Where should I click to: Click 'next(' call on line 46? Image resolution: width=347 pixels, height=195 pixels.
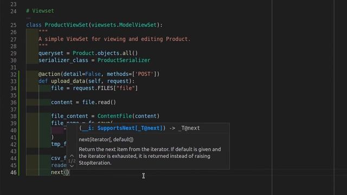click(59, 172)
